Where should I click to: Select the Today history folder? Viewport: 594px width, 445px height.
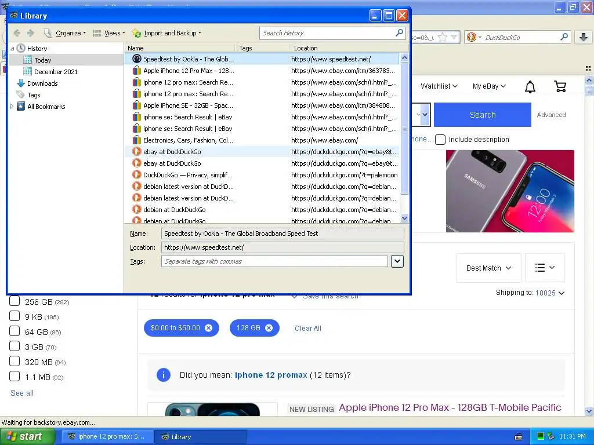42,60
